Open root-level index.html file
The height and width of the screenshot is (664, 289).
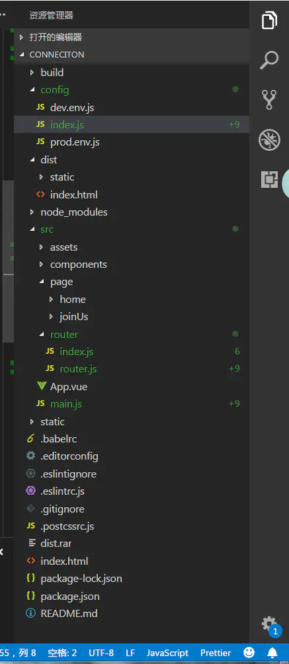pos(132,561)
